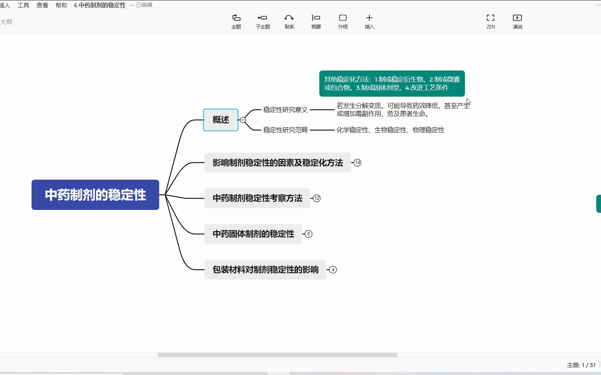Click subtopic 稳定性研究范畴
The height and width of the screenshot is (375, 601).
pyautogui.click(x=285, y=130)
